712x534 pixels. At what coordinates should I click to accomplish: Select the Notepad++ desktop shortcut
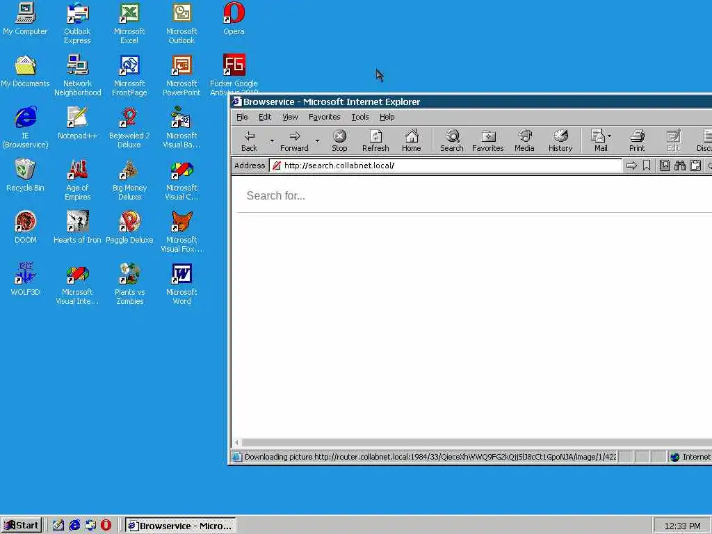pyautogui.click(x=78, y=124)
